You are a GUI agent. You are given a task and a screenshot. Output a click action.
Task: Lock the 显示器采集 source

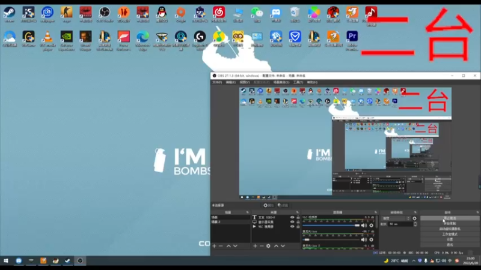(298, 222)
